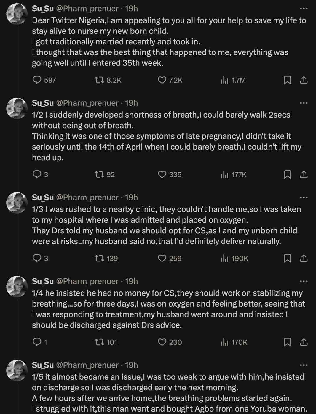316x414 pixels.
Task: Open more options on the 1/2 tweet
Action: click(x=304, y=103)
